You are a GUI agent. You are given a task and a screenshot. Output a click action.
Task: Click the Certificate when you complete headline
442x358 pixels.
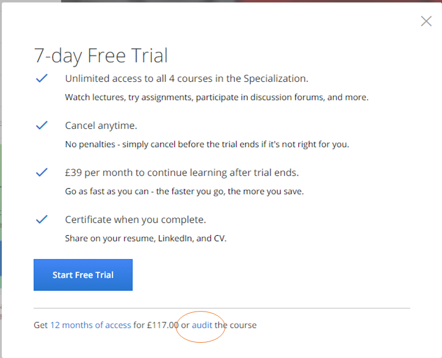coord(136,220)
